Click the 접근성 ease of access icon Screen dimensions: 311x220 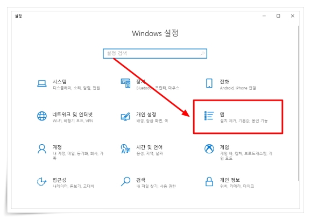[41, 182]
